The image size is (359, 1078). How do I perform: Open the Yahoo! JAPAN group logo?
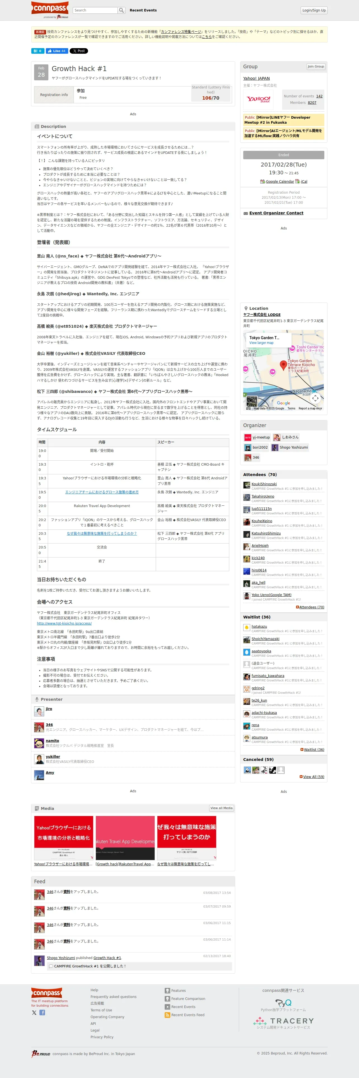[x=258, y=99]
